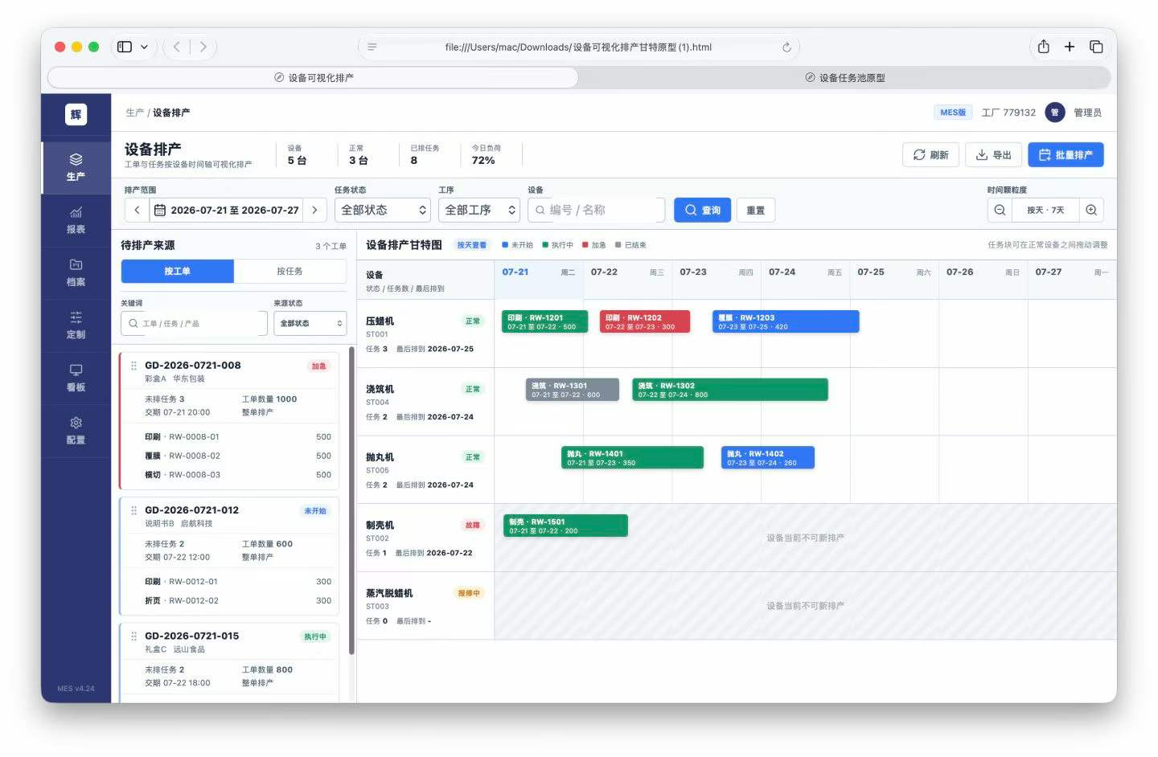
Task: Click the Safari share icon
Action: point(1043,47)
